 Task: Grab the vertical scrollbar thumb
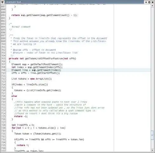[152, 135]
